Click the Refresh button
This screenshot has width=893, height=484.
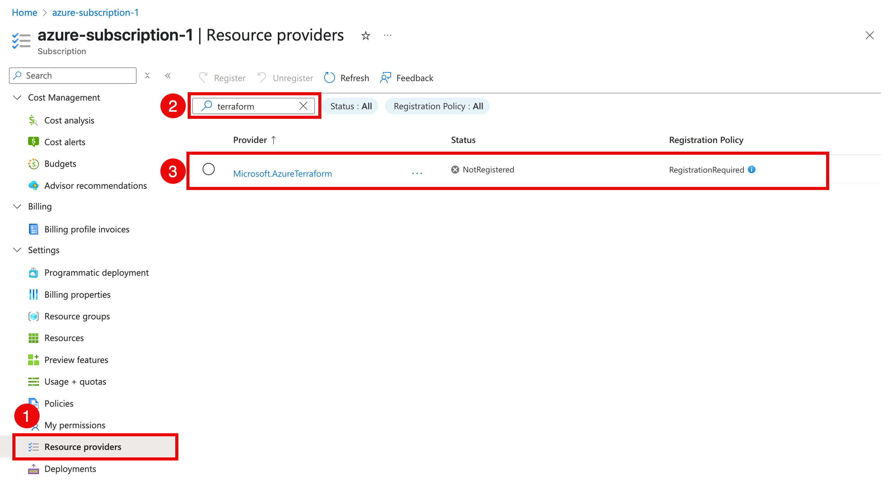(x=346, y=78)
